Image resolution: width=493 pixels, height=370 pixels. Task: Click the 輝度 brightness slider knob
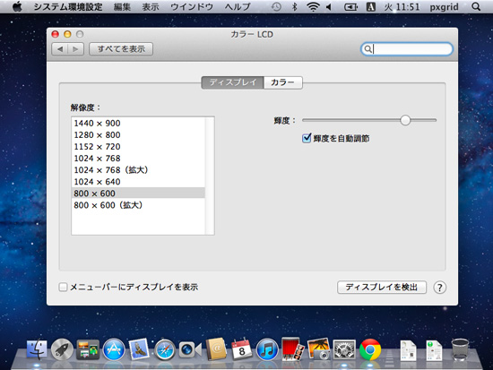pos(405,120)
